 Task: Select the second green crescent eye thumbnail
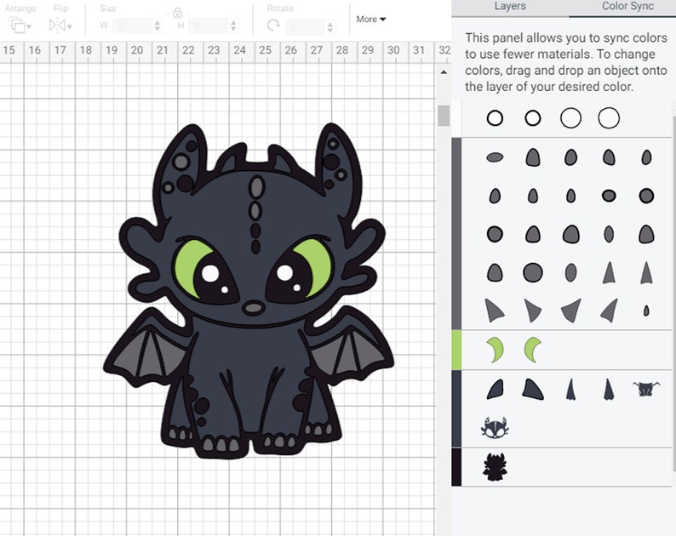click(533, 350)
